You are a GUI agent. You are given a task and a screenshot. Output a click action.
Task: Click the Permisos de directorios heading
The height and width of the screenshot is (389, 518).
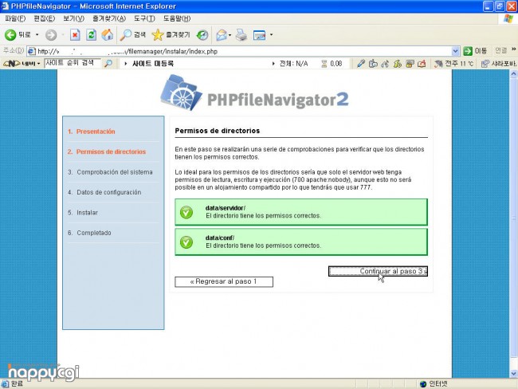click(x=218, y=131)
